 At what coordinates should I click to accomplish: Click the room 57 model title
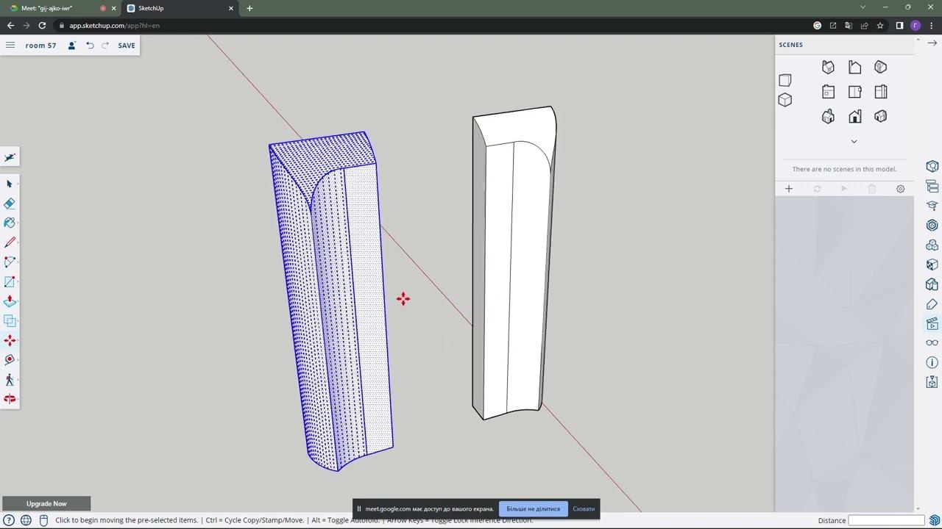point(40,46)
